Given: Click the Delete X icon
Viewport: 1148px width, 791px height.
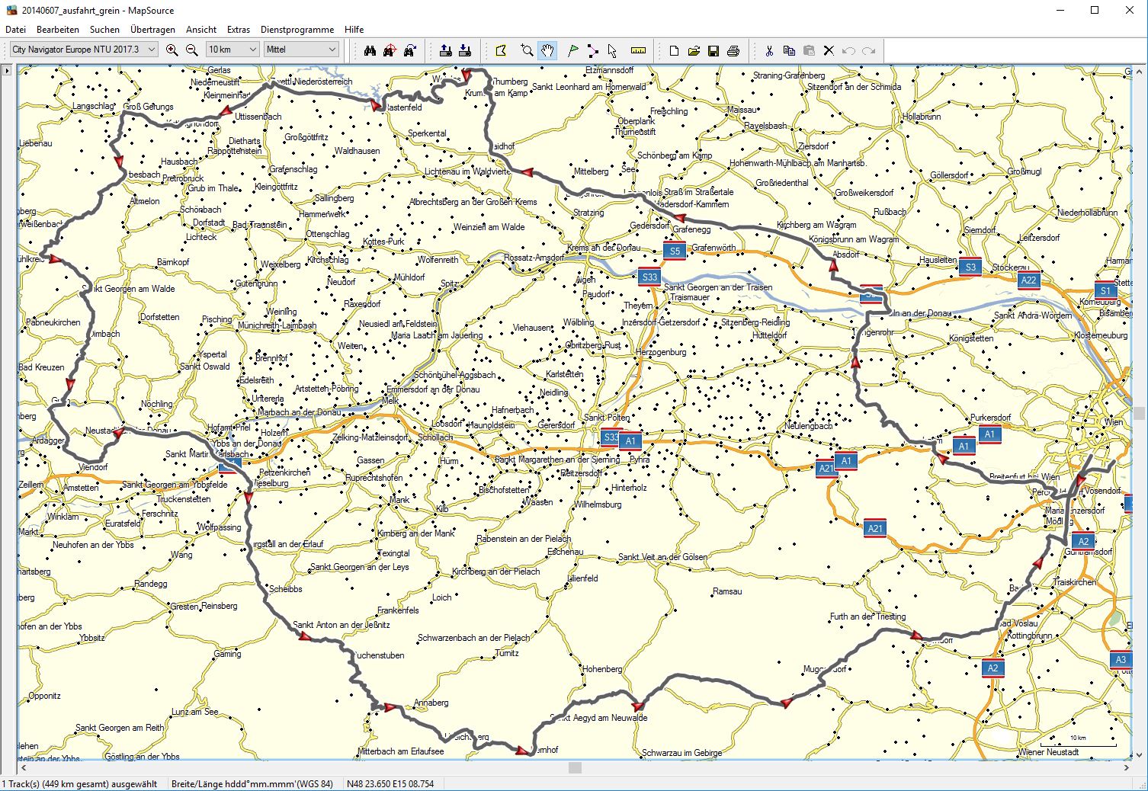Looking at the screenshot, I should [x=829, y=50].
